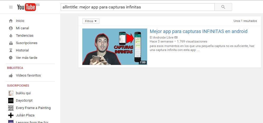Open video title Mejor app para capturas INFINITAS
Image resolution: width=263 pixels, height=123 pixels.
pos(198,31)
